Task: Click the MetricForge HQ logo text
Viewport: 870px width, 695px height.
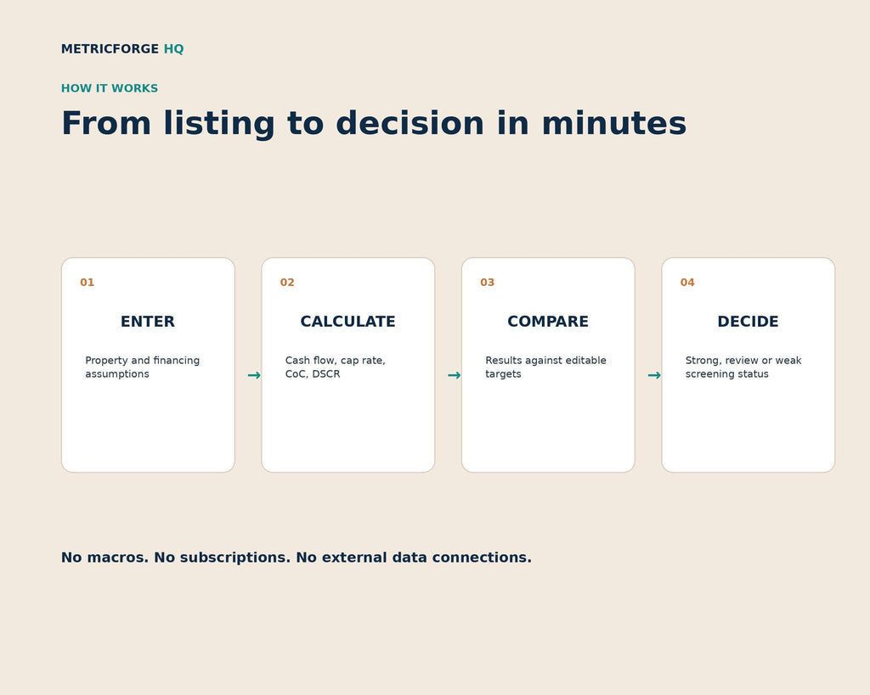Action: tap(122, 48)
